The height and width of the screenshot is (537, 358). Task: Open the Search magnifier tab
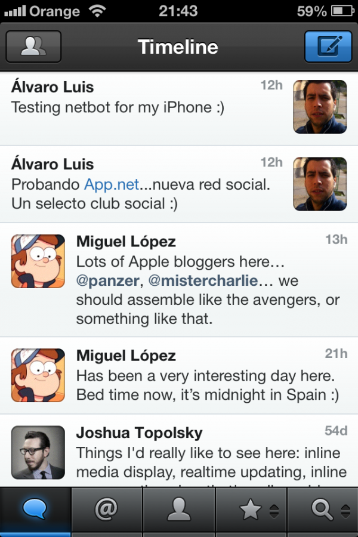[x=320, y=510]
